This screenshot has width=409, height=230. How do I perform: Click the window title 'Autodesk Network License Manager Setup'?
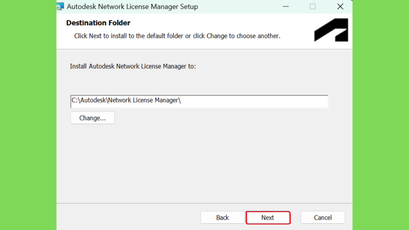[132, 6]
